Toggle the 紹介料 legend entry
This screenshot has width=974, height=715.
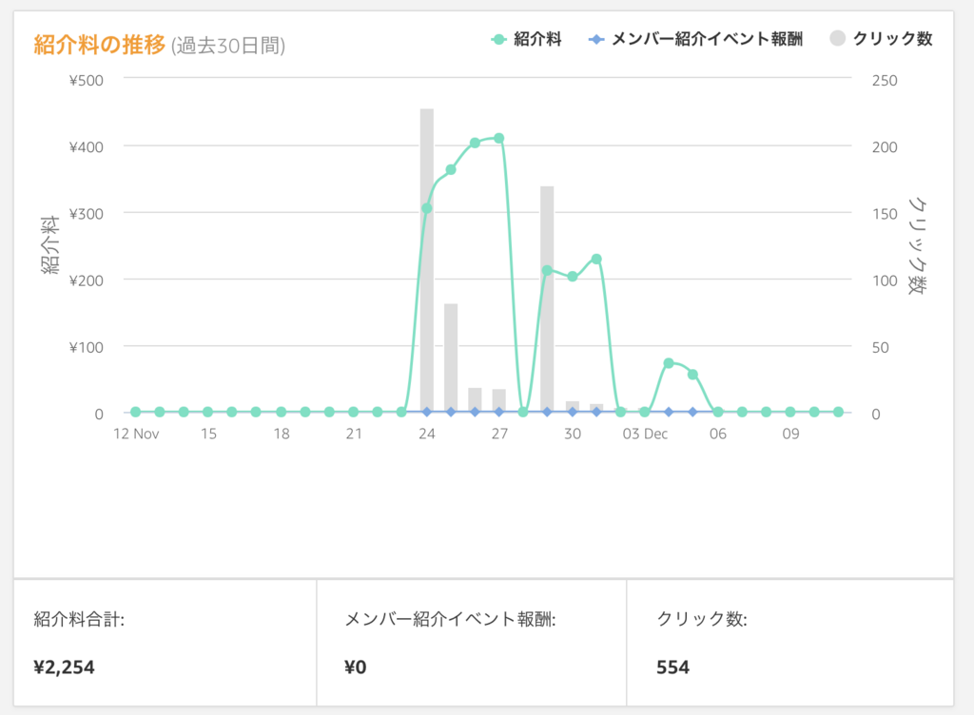tap(526, 39)
